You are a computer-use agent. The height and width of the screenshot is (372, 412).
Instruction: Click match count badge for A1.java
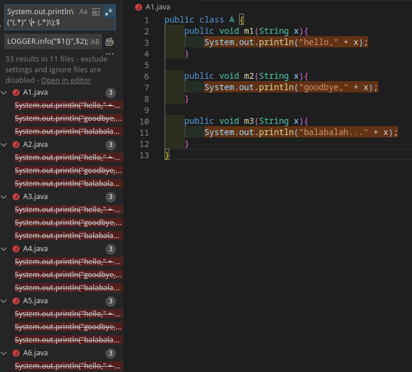click(x=111, y=92)
